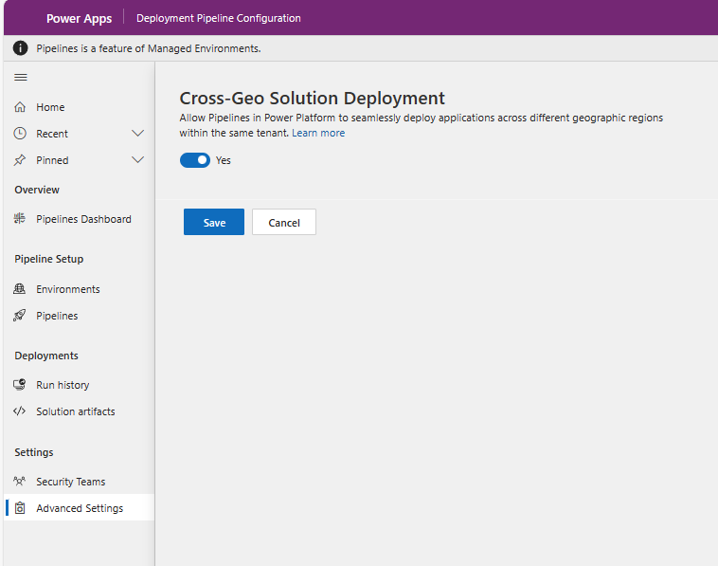The image size is (718, 566).
Task: Expand the Pinned section chevron
Action: click(138, 160)
